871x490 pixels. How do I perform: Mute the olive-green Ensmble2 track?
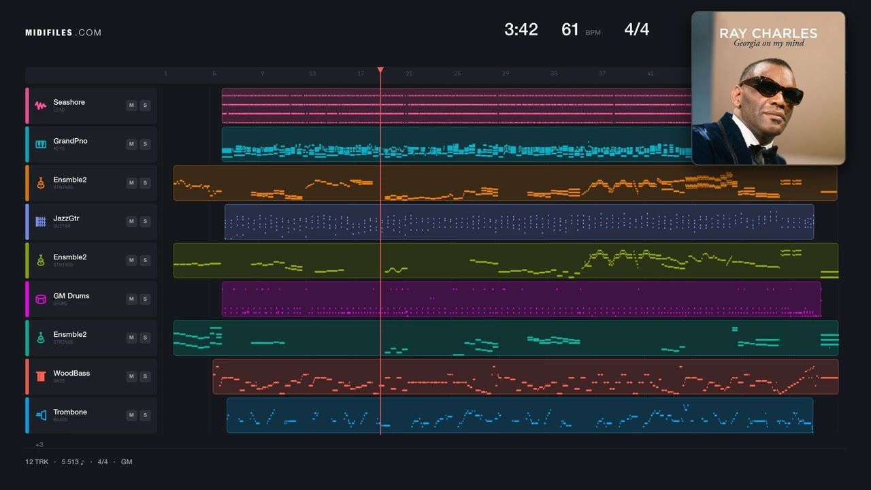click(x=131, y=261)
